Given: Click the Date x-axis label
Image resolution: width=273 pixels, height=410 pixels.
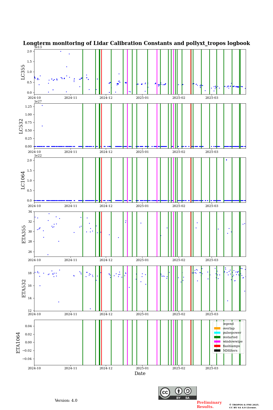Looking at the screenshot, I should click(x=140, y=374).
